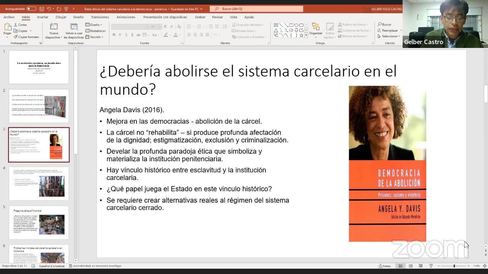This screenshot has width=488, height=274.
Task: Toggle strikethrough formatting
Action: click(139, 35)
